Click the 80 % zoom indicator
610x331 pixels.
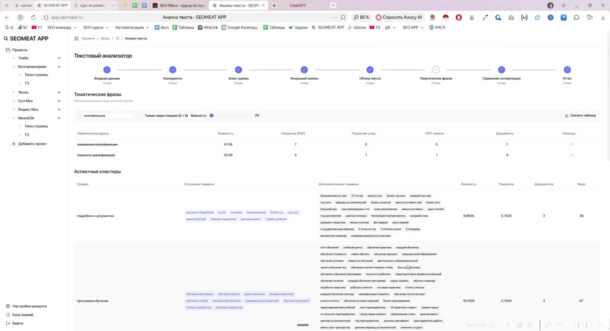(x=362, y=17)
